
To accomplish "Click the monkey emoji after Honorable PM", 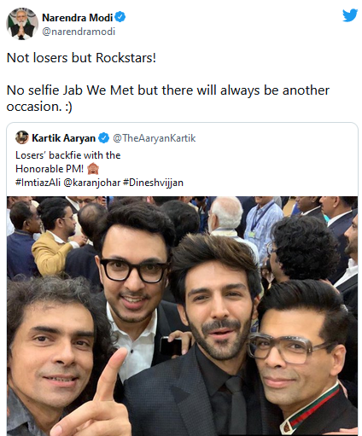I will 93,169.
